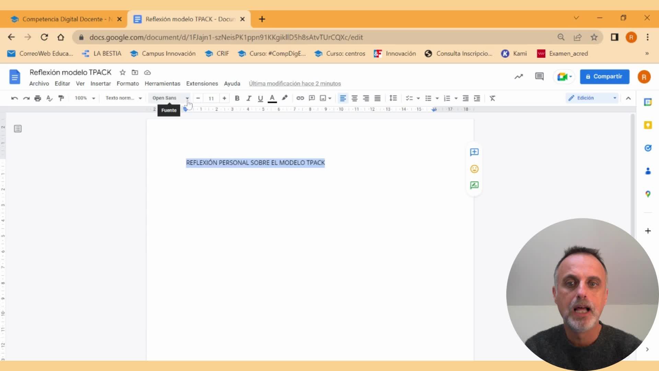Click the Compartir button
The height and width of the screenshot is (371, 659).
[604, 77]
